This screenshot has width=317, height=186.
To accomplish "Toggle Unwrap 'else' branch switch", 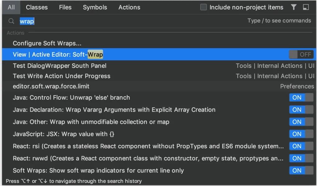I will pyautogui.click(x=301, y=98).
